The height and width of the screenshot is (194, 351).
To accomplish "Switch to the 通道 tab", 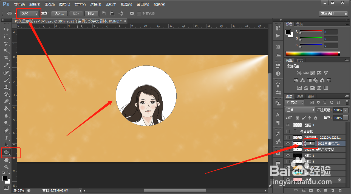I will pyautogui.click(x=300, y=96).
